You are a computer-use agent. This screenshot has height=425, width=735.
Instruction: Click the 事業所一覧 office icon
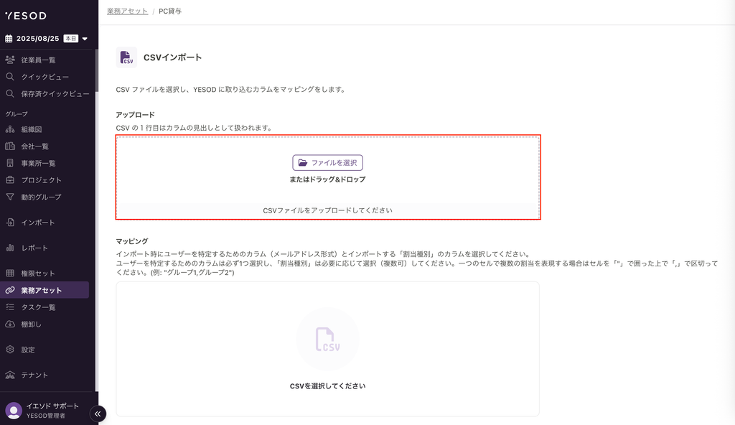coord(10,163)
